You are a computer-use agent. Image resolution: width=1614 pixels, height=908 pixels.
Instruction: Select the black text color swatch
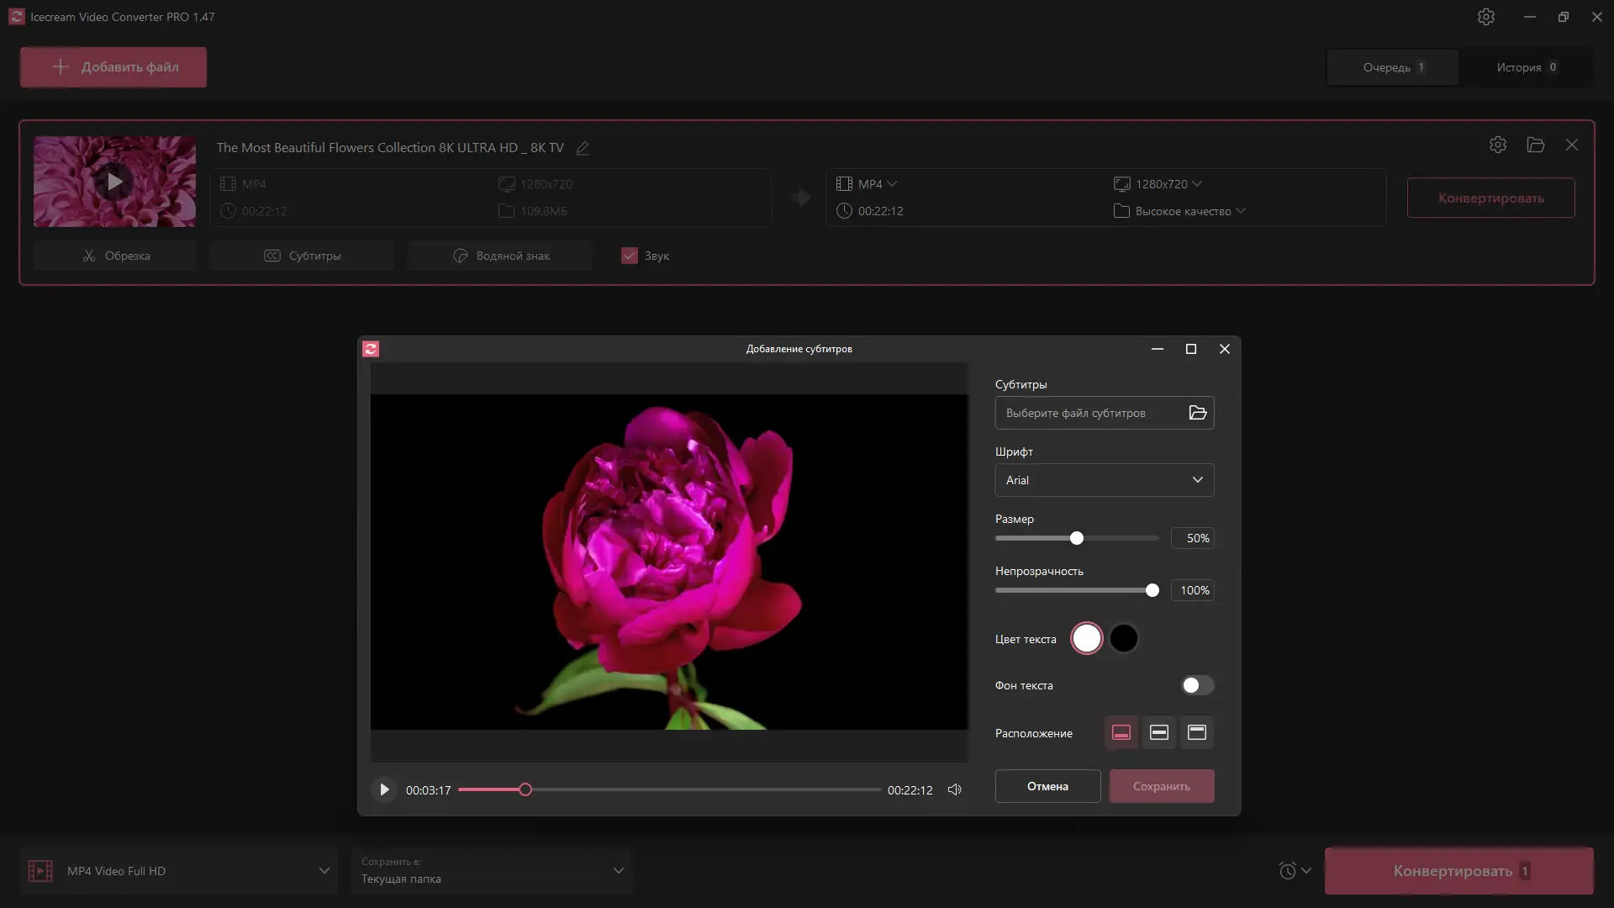(1125, 638)
